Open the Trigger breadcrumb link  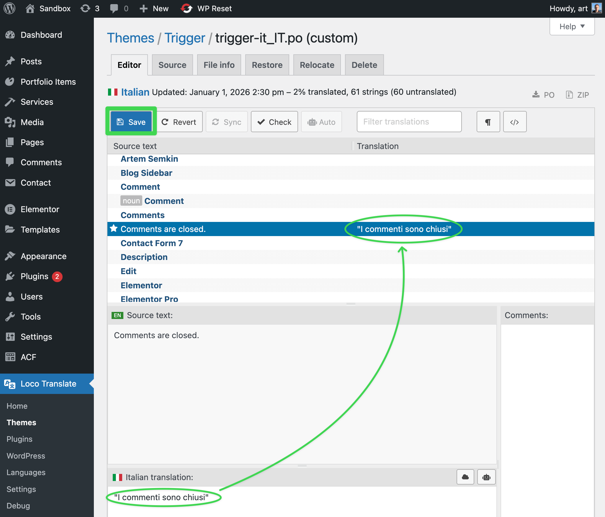click(184, 38)
